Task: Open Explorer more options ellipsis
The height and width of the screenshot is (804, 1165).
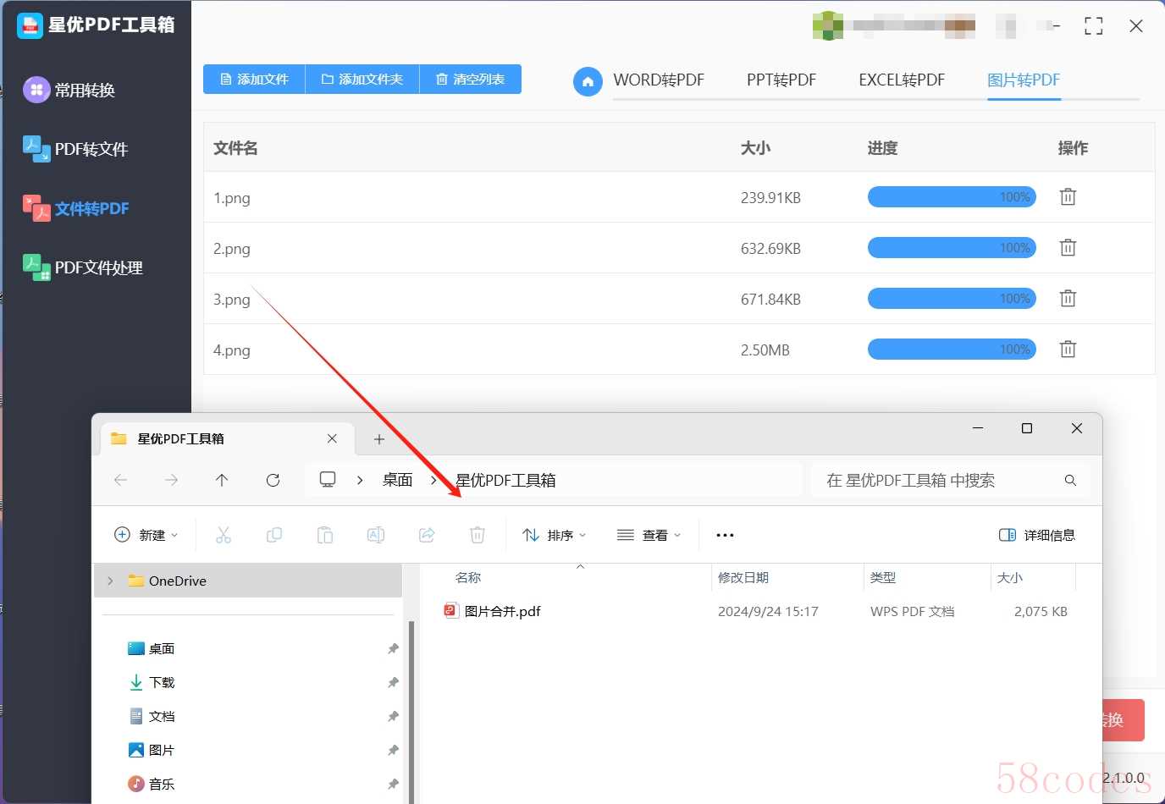Action: coord(725,535)
